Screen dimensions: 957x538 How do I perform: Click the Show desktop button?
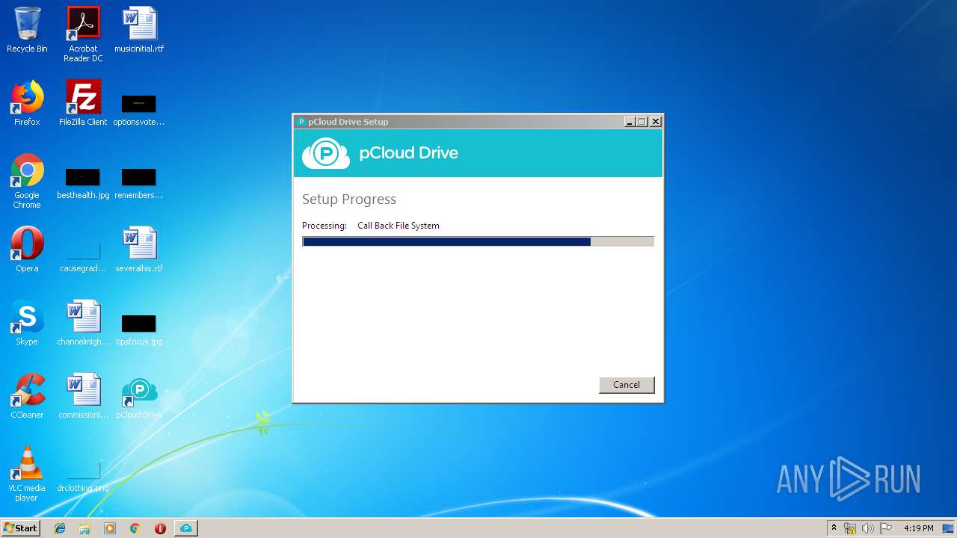point(950,528)
